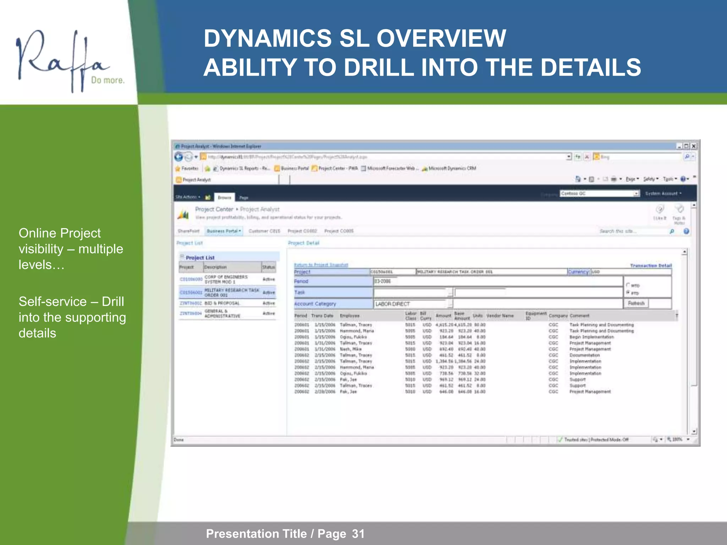Image resolution: width=727 pixels, height=545 pixels.
Task: Click the Project Center breadcrumb link
Action: 214,209
